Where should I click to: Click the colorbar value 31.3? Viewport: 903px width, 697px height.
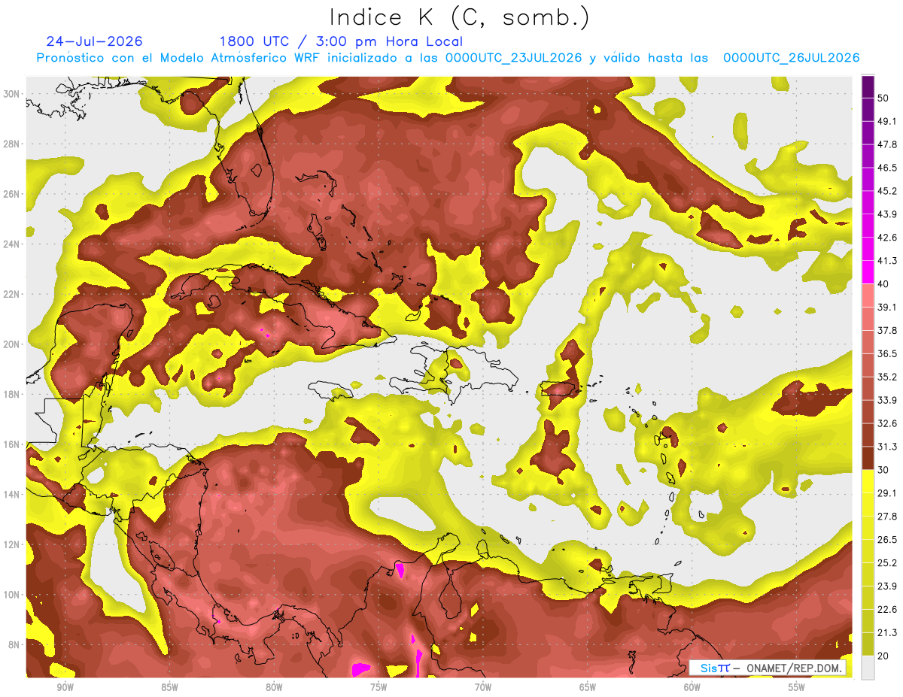pyautogui.click(x=888, y=447)
